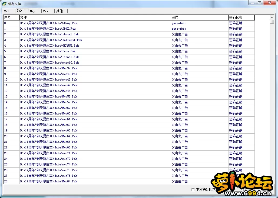Close the 所有文件 window

tap(270, 3)
